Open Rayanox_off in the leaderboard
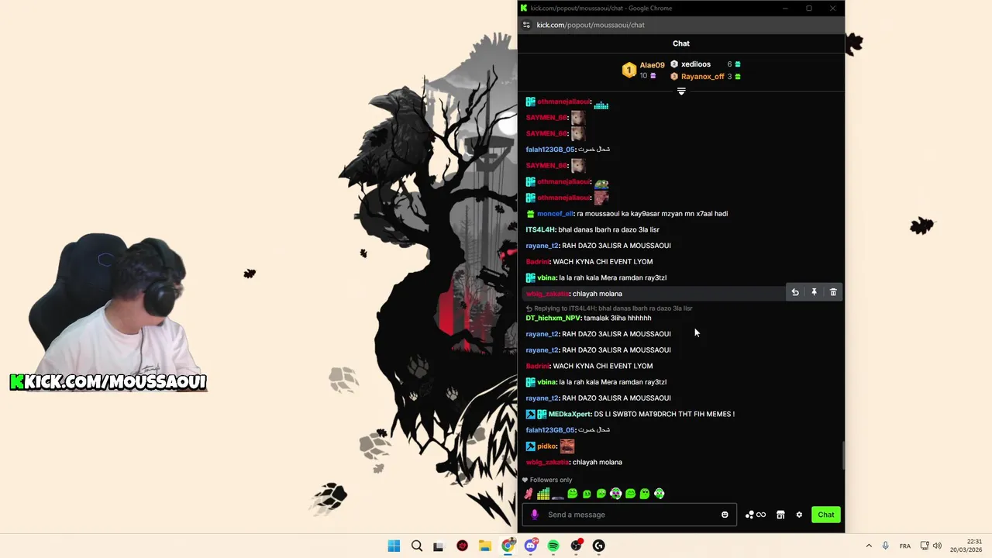This screenshot has width=992, height=558. pos(702,77)
